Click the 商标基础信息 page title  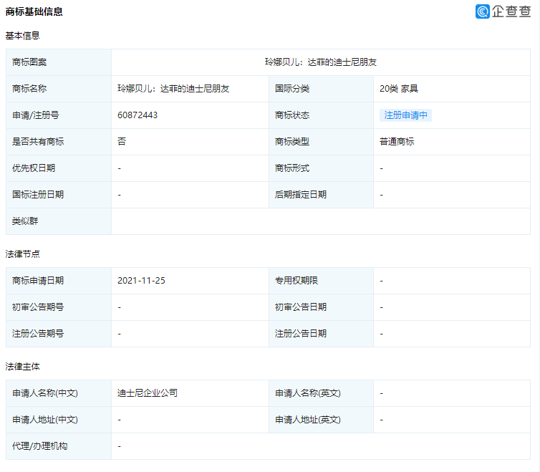(x=34, y=11)
